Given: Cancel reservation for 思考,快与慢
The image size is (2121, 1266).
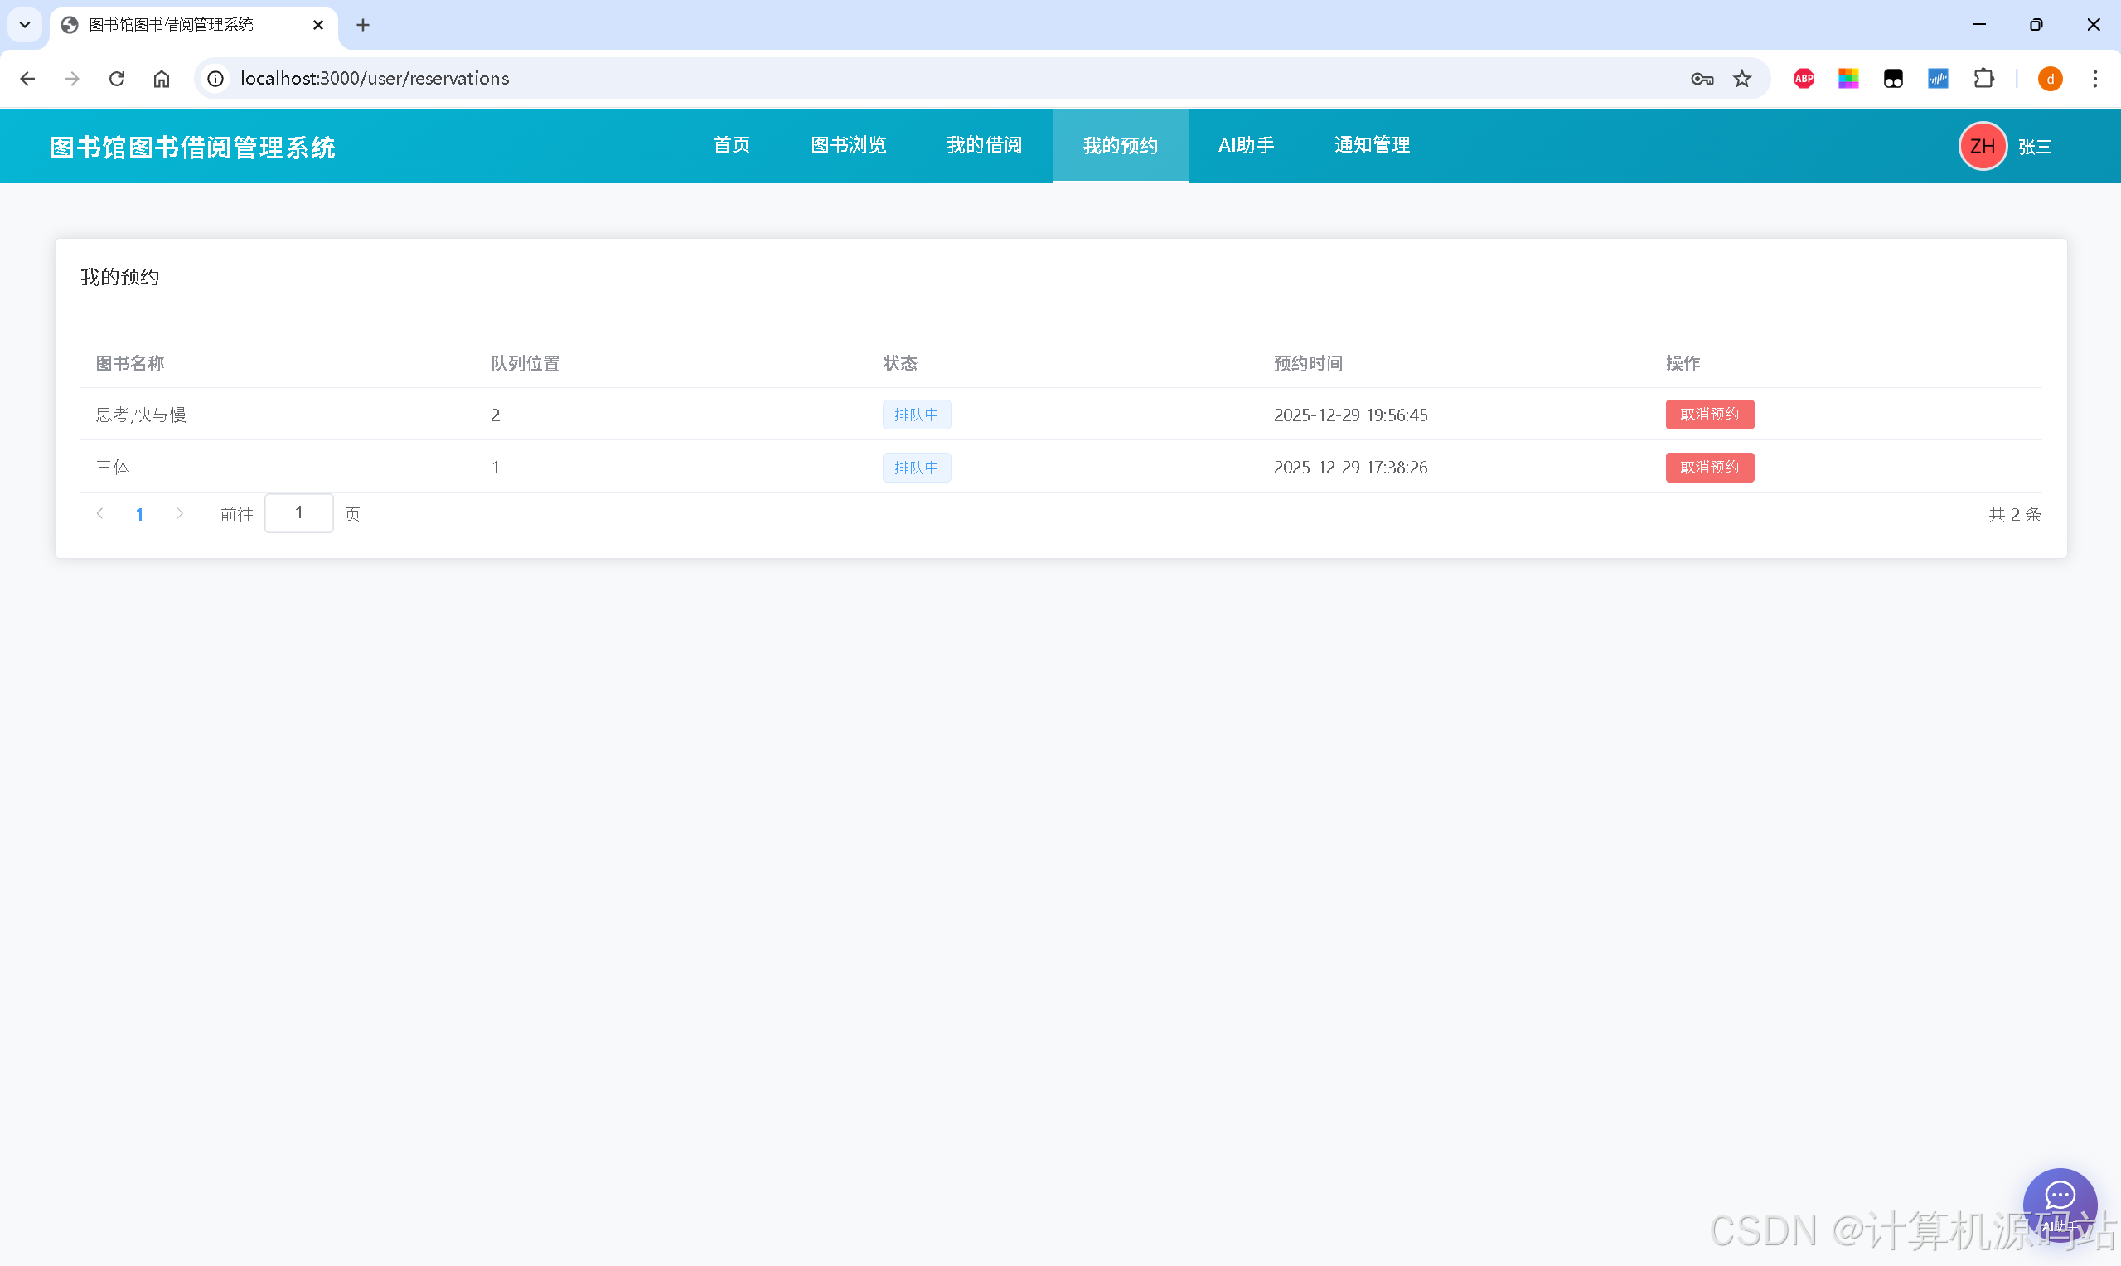Looking at the screenshot, I should 1708,415.
